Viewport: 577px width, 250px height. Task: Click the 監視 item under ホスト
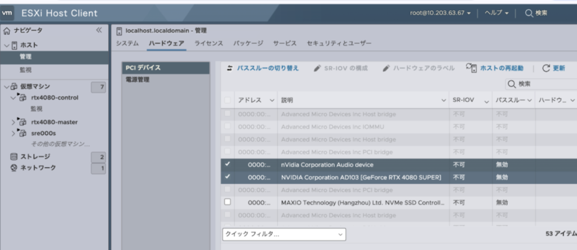25,70
